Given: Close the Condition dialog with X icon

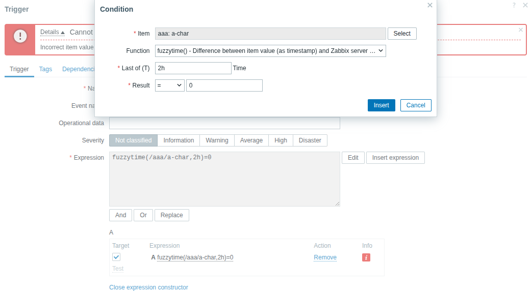Looking at the screenshot, I should click(x=429, y=5).
